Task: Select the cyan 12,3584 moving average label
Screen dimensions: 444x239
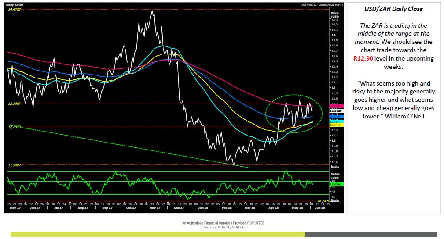Action: pos(337,121)
